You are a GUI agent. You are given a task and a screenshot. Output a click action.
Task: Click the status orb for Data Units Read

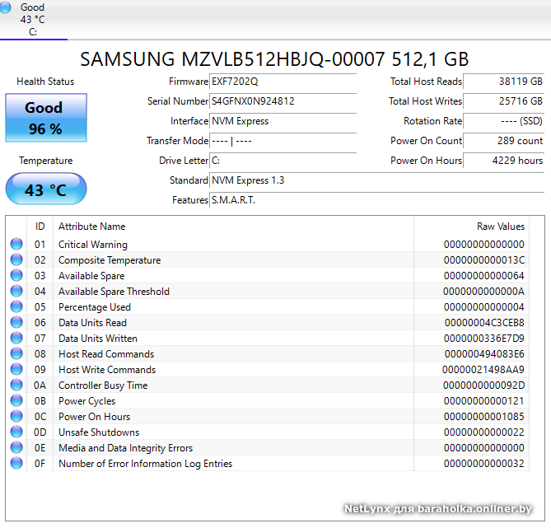(16, 322)
